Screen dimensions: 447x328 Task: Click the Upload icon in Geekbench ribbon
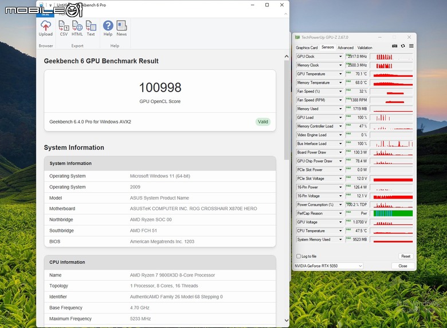click(x=46, y=28)
